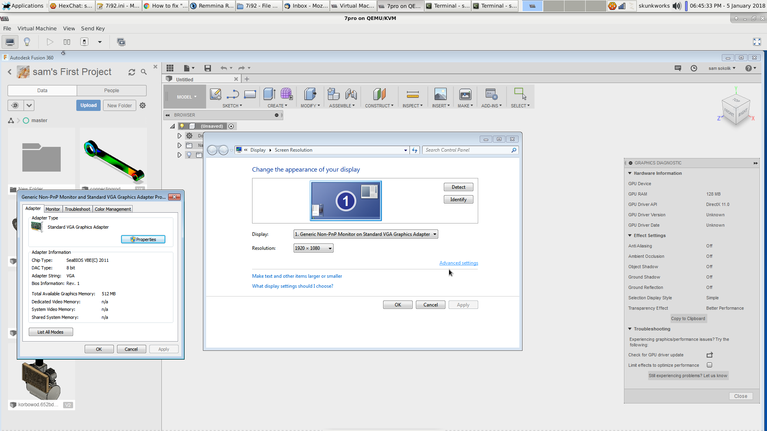The width and height of the screenshot is (767, 431).
Task: Click the VM fullscreen icon
Action: pyautogui.click(x=757, y=42)
